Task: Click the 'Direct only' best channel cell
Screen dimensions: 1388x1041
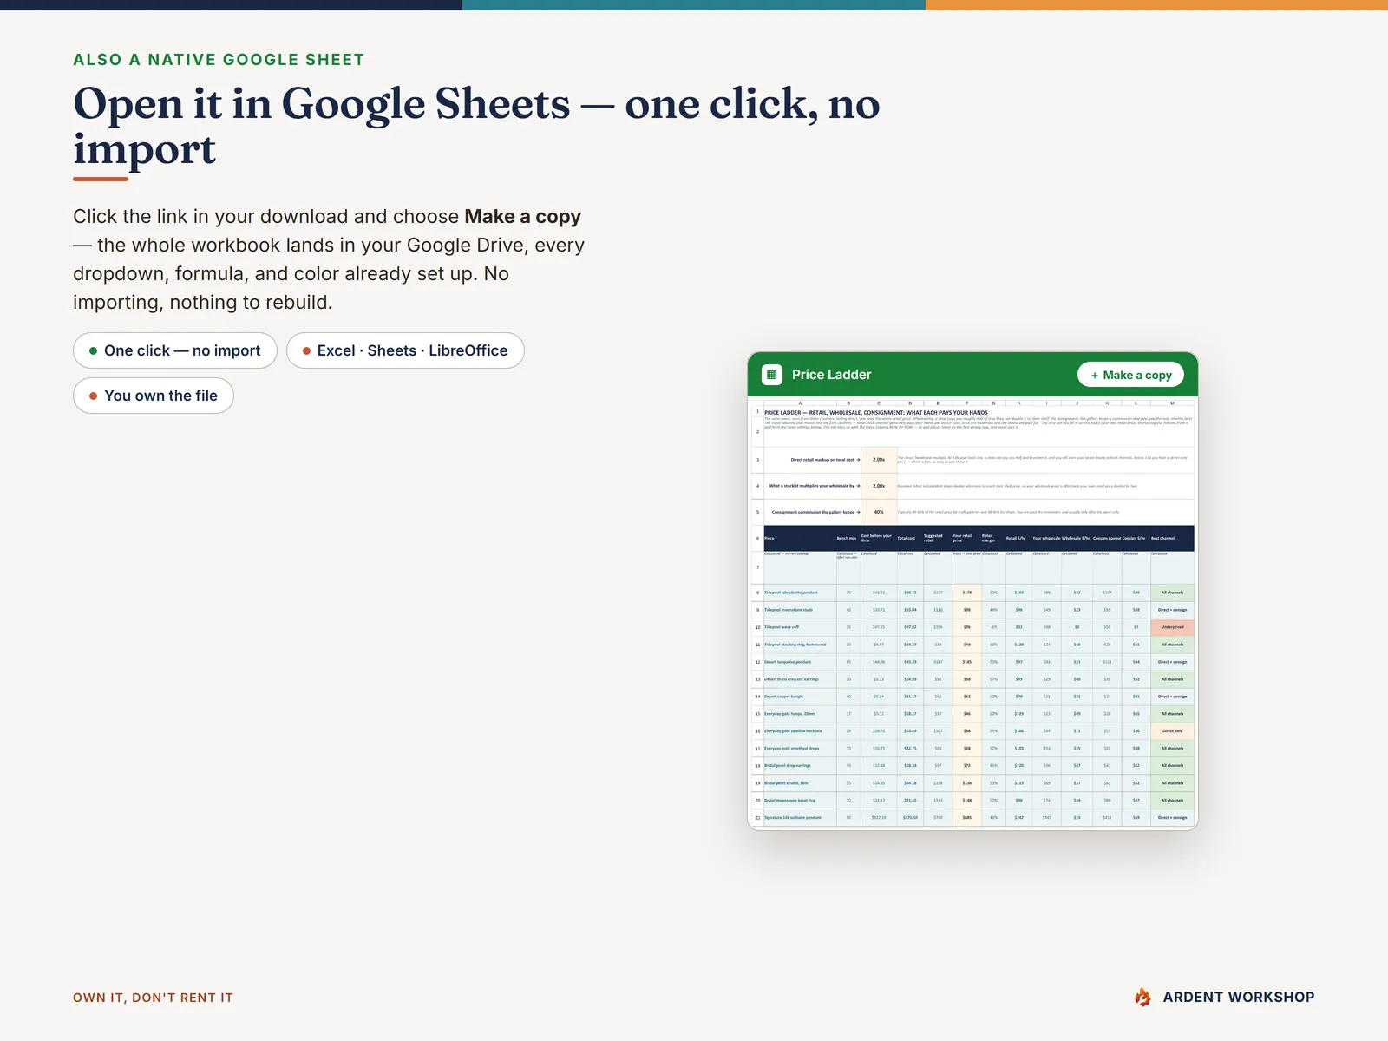Action: click(1172, 731)
